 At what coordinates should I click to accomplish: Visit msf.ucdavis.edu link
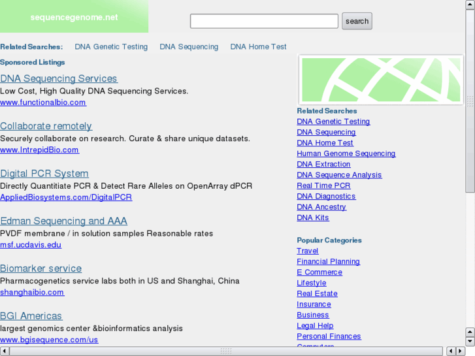point(31,245)
